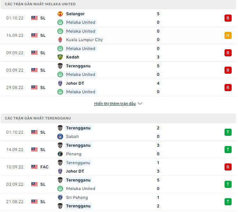Click the Kuala Lumpur City crest icon
Viewport: 238px width, 212px height.
pos(60,40)
